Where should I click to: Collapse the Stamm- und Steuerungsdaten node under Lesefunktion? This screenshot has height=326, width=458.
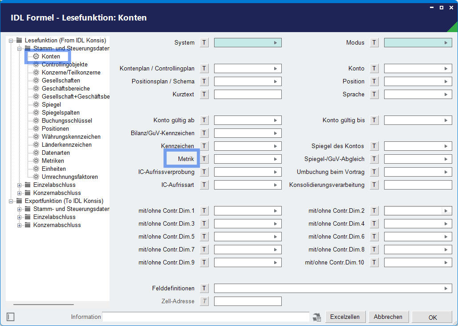click(x=19, y=49)
